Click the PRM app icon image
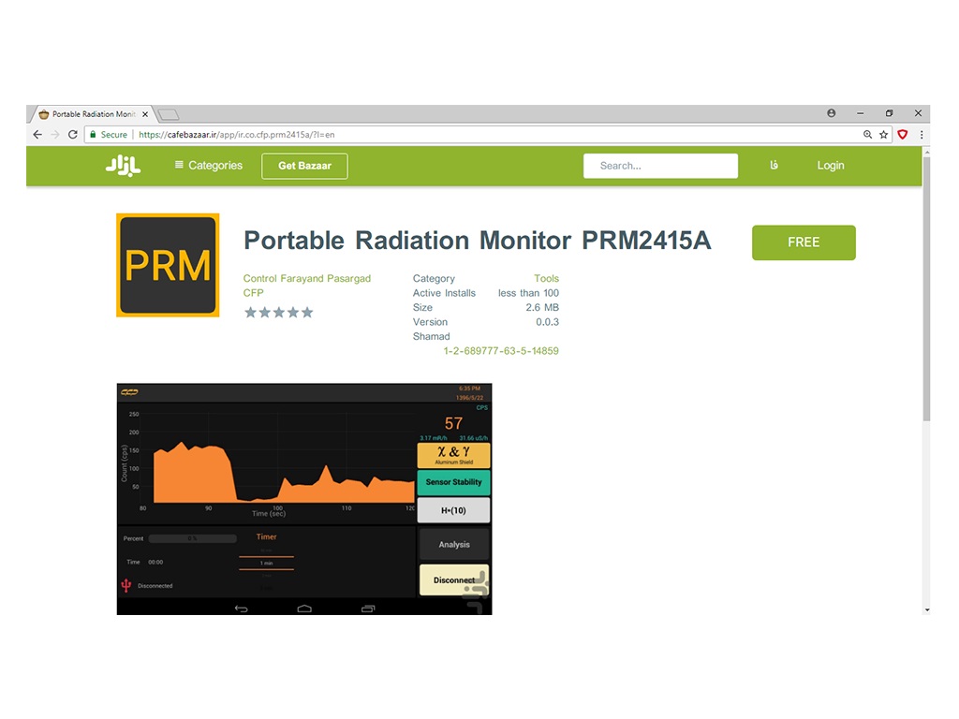 click(168, 265)
